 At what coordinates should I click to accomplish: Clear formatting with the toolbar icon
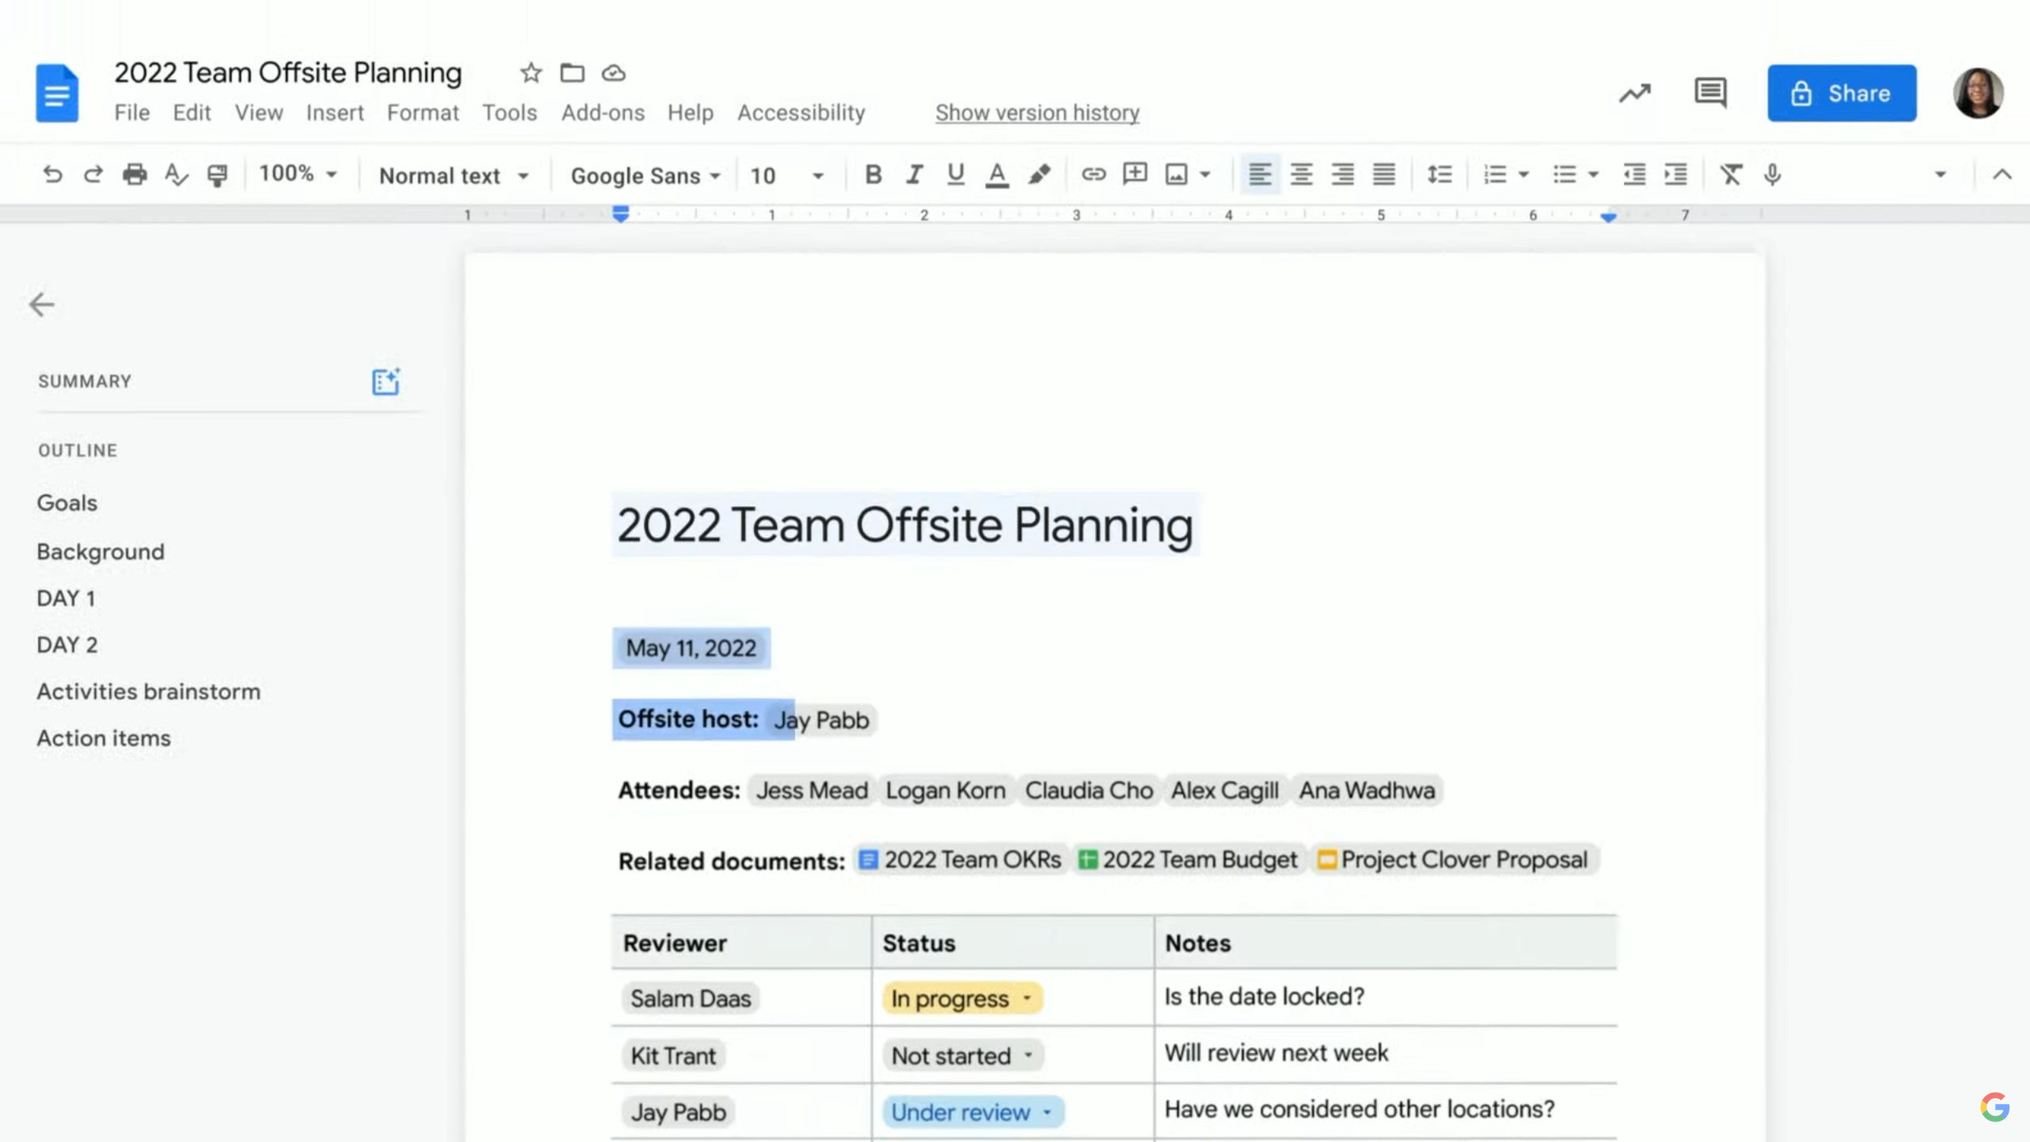1730,174
